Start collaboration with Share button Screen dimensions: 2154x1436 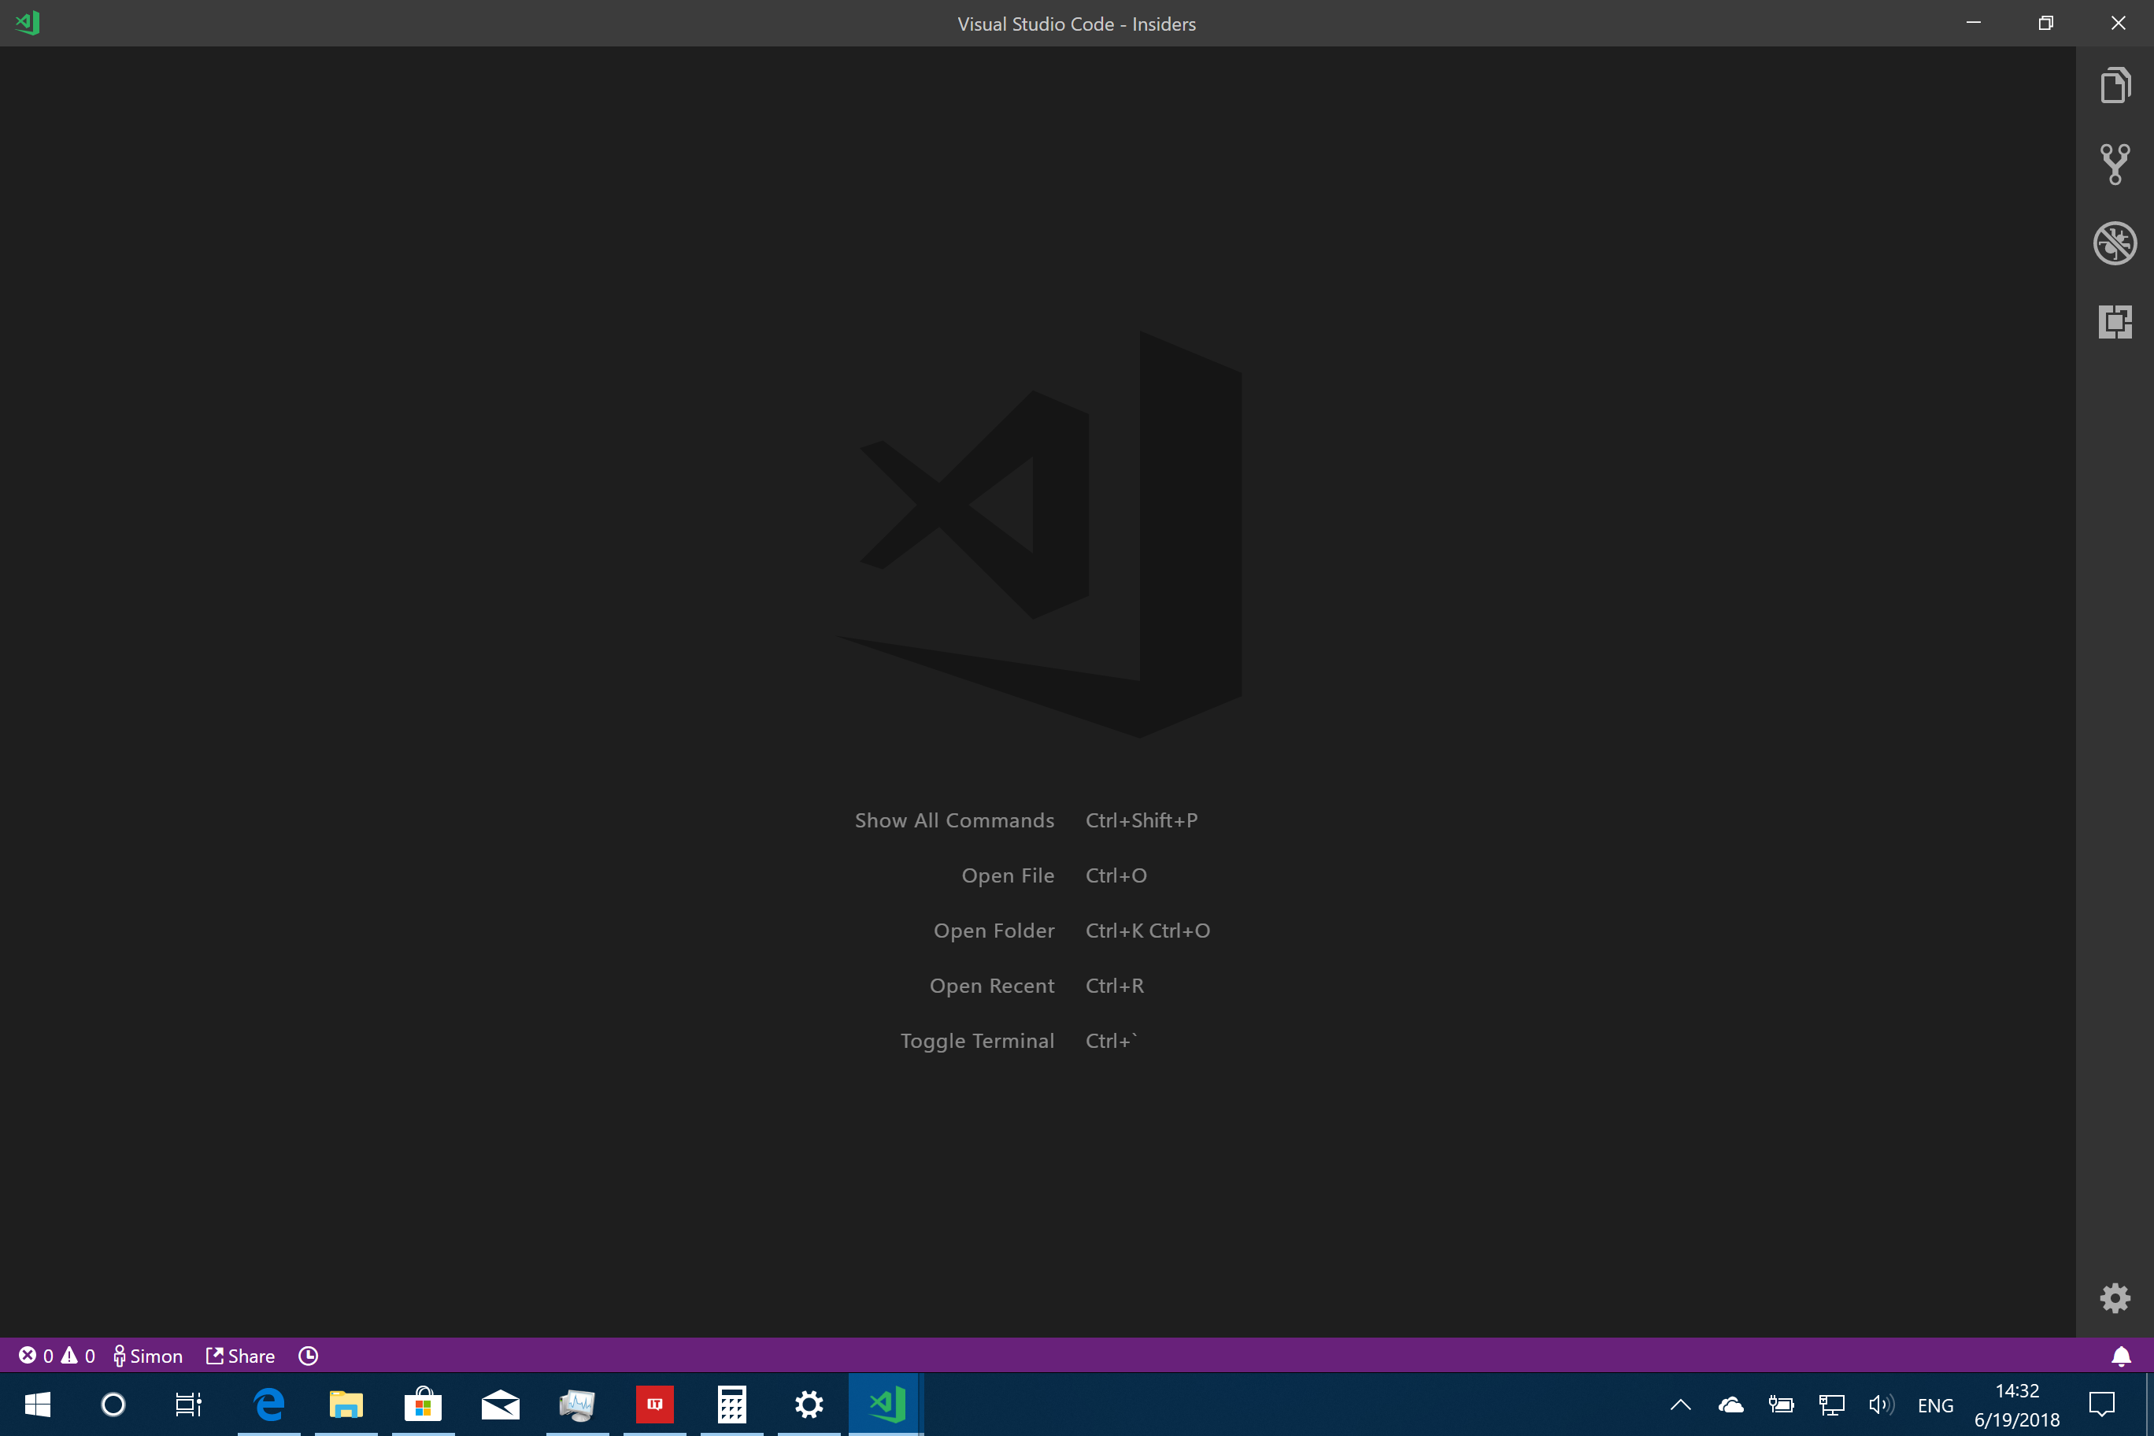(x=240, y=1356)
